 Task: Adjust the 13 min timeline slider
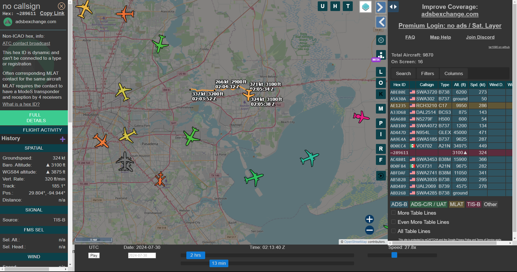click(219, 263)
